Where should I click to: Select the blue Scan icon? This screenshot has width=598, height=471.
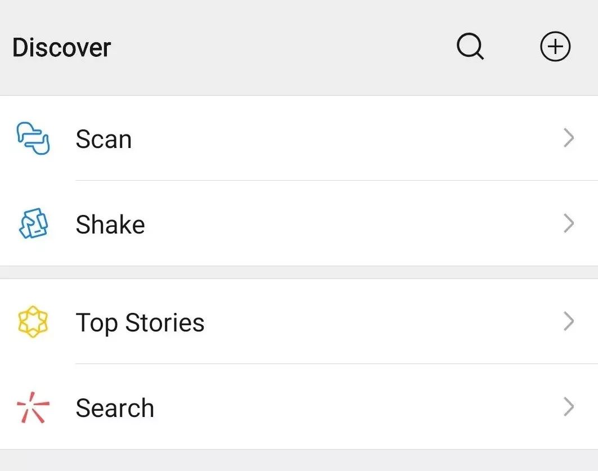33,138
